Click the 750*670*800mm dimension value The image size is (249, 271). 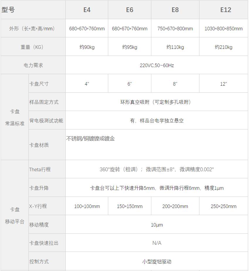point(175,29)
